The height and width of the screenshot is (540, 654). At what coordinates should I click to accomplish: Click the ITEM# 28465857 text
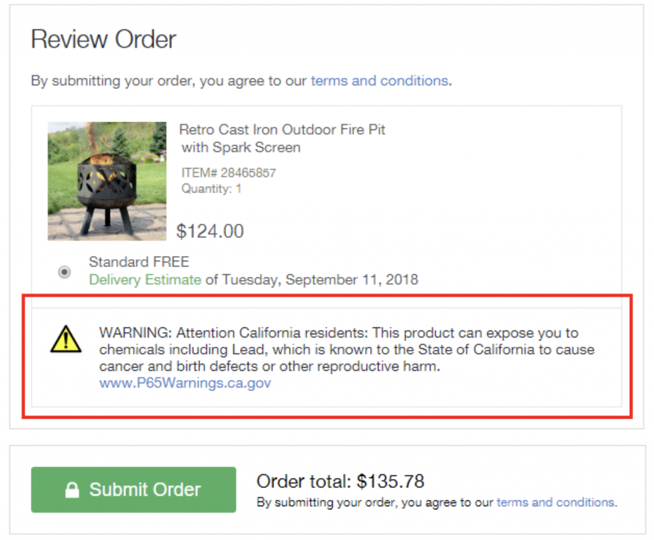228,173
